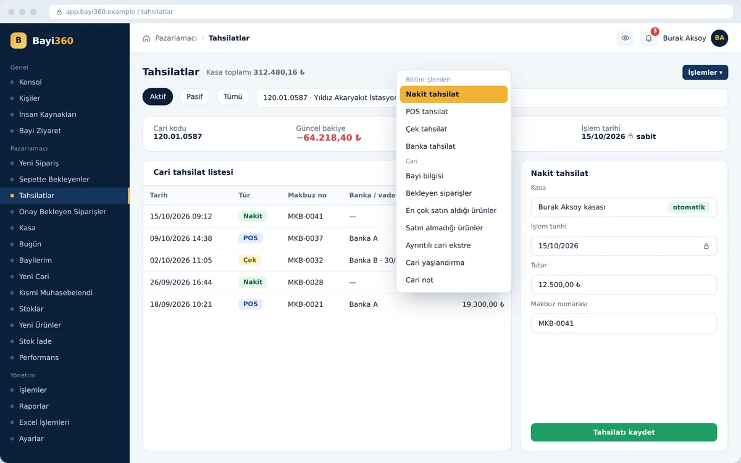Screen dimensions: 741x463
Task: Open Performans in sidebar
Action: [65, 357]
